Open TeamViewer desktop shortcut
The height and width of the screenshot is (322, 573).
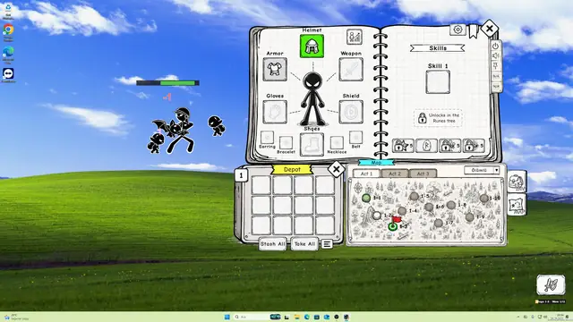[8, 74]
